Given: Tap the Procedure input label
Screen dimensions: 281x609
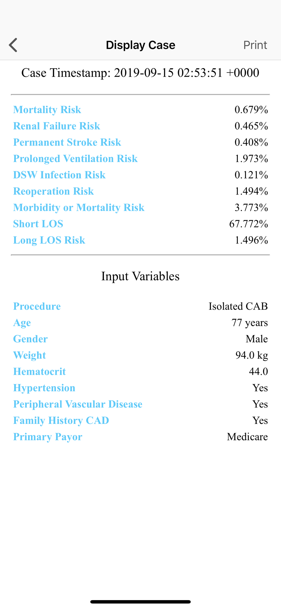Looking at the screenshot, I should pyautogui.click(x=37, y=306).
